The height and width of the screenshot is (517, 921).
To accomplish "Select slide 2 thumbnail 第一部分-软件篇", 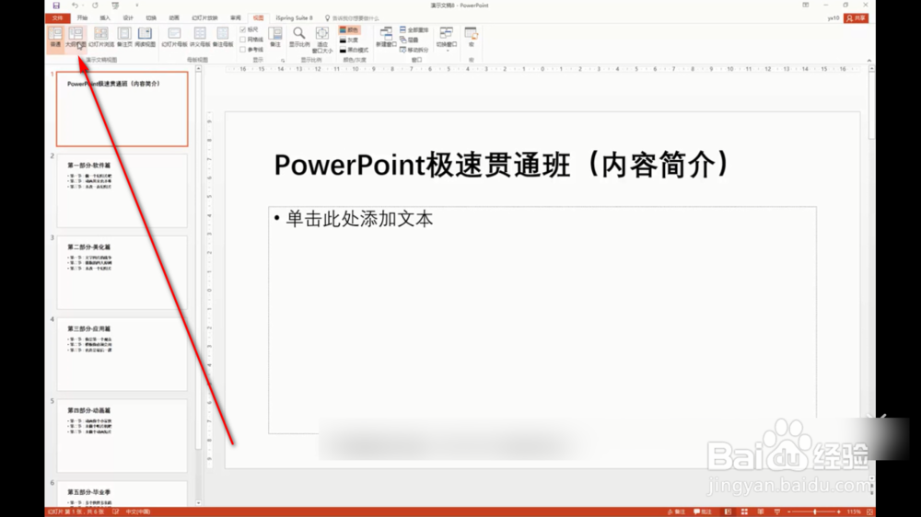I will [x=122, y=190].
